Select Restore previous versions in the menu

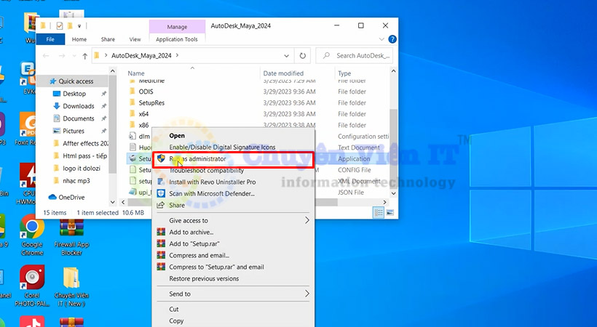(x=204, y=278)
